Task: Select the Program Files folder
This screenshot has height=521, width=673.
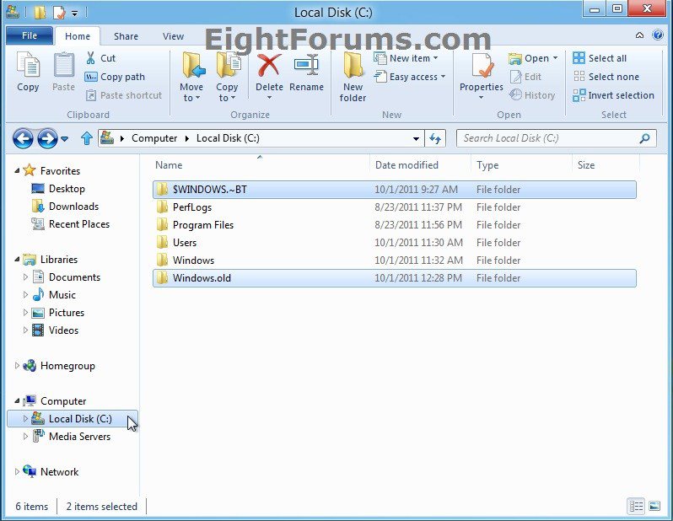Action: 202,225
